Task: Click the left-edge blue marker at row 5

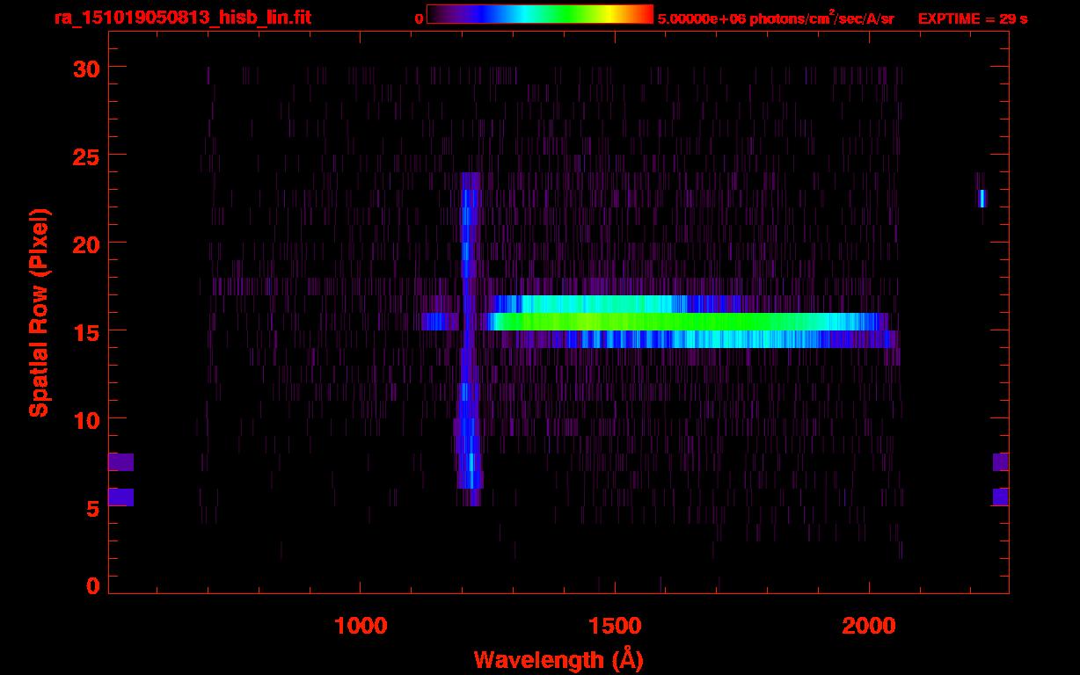Action: click(x=120, y=497)
